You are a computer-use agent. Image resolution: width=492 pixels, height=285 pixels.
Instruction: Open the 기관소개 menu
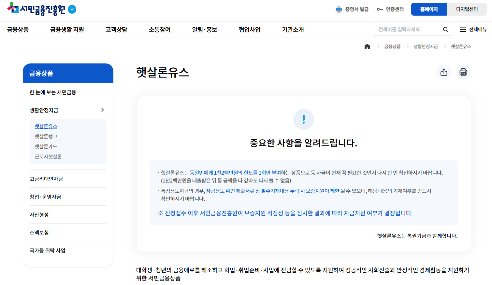pyautogui.click(x=293, y=30)
